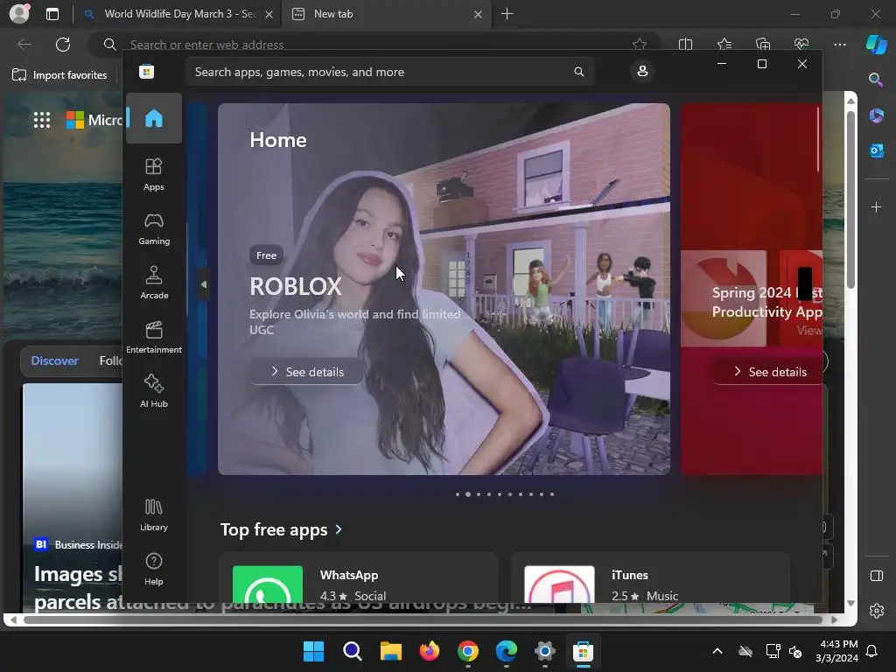Refresh the page in Edge
This screenshot has height=672, width=896.
63,45
